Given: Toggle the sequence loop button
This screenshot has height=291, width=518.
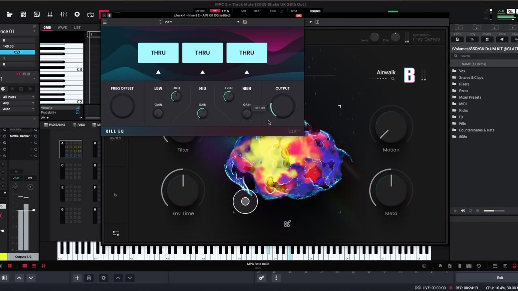Looking at the screenshot, I should tap(17, 52).
